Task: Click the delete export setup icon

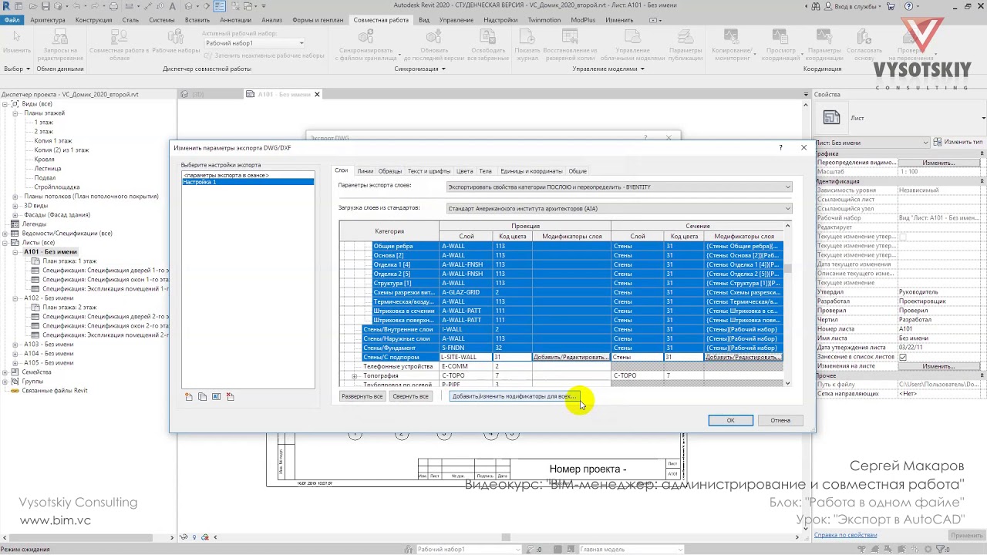Action: click(x=230, y=397)
